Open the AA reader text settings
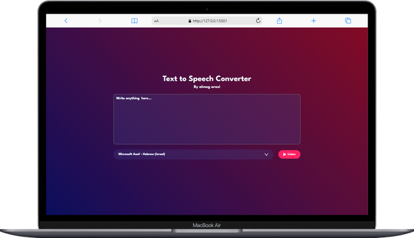 [157, 21]
